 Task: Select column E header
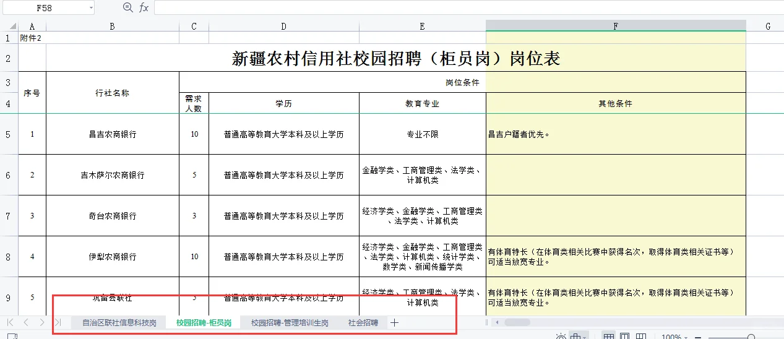423,26
